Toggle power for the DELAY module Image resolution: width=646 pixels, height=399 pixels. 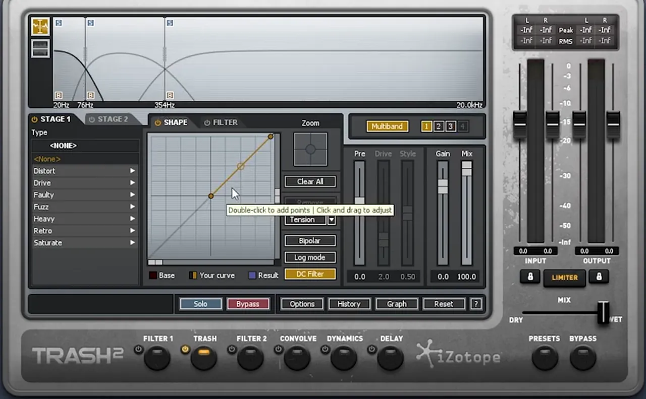tap(372, 349)
